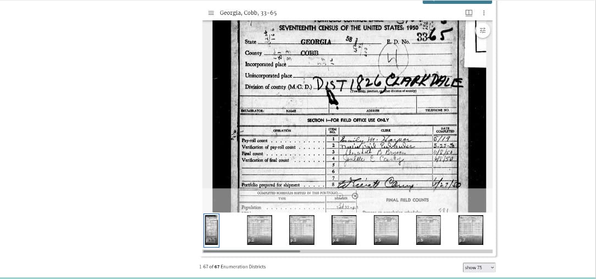Open the three-dot more options menu

483,13
